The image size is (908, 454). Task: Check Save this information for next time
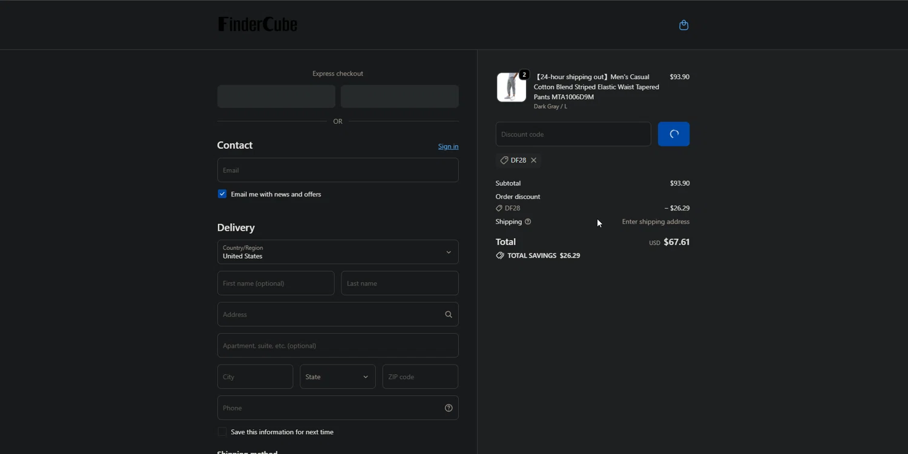(222, 432)
